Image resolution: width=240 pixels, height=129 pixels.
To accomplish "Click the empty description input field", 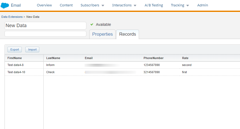I will (x=45, y=34).
